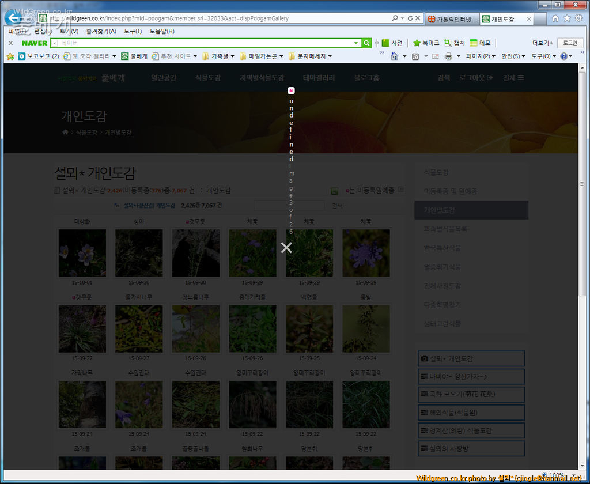Click the 대상화 flower thumbnail
The height and width of the screenshot is (484, 590).
[82, 253]
